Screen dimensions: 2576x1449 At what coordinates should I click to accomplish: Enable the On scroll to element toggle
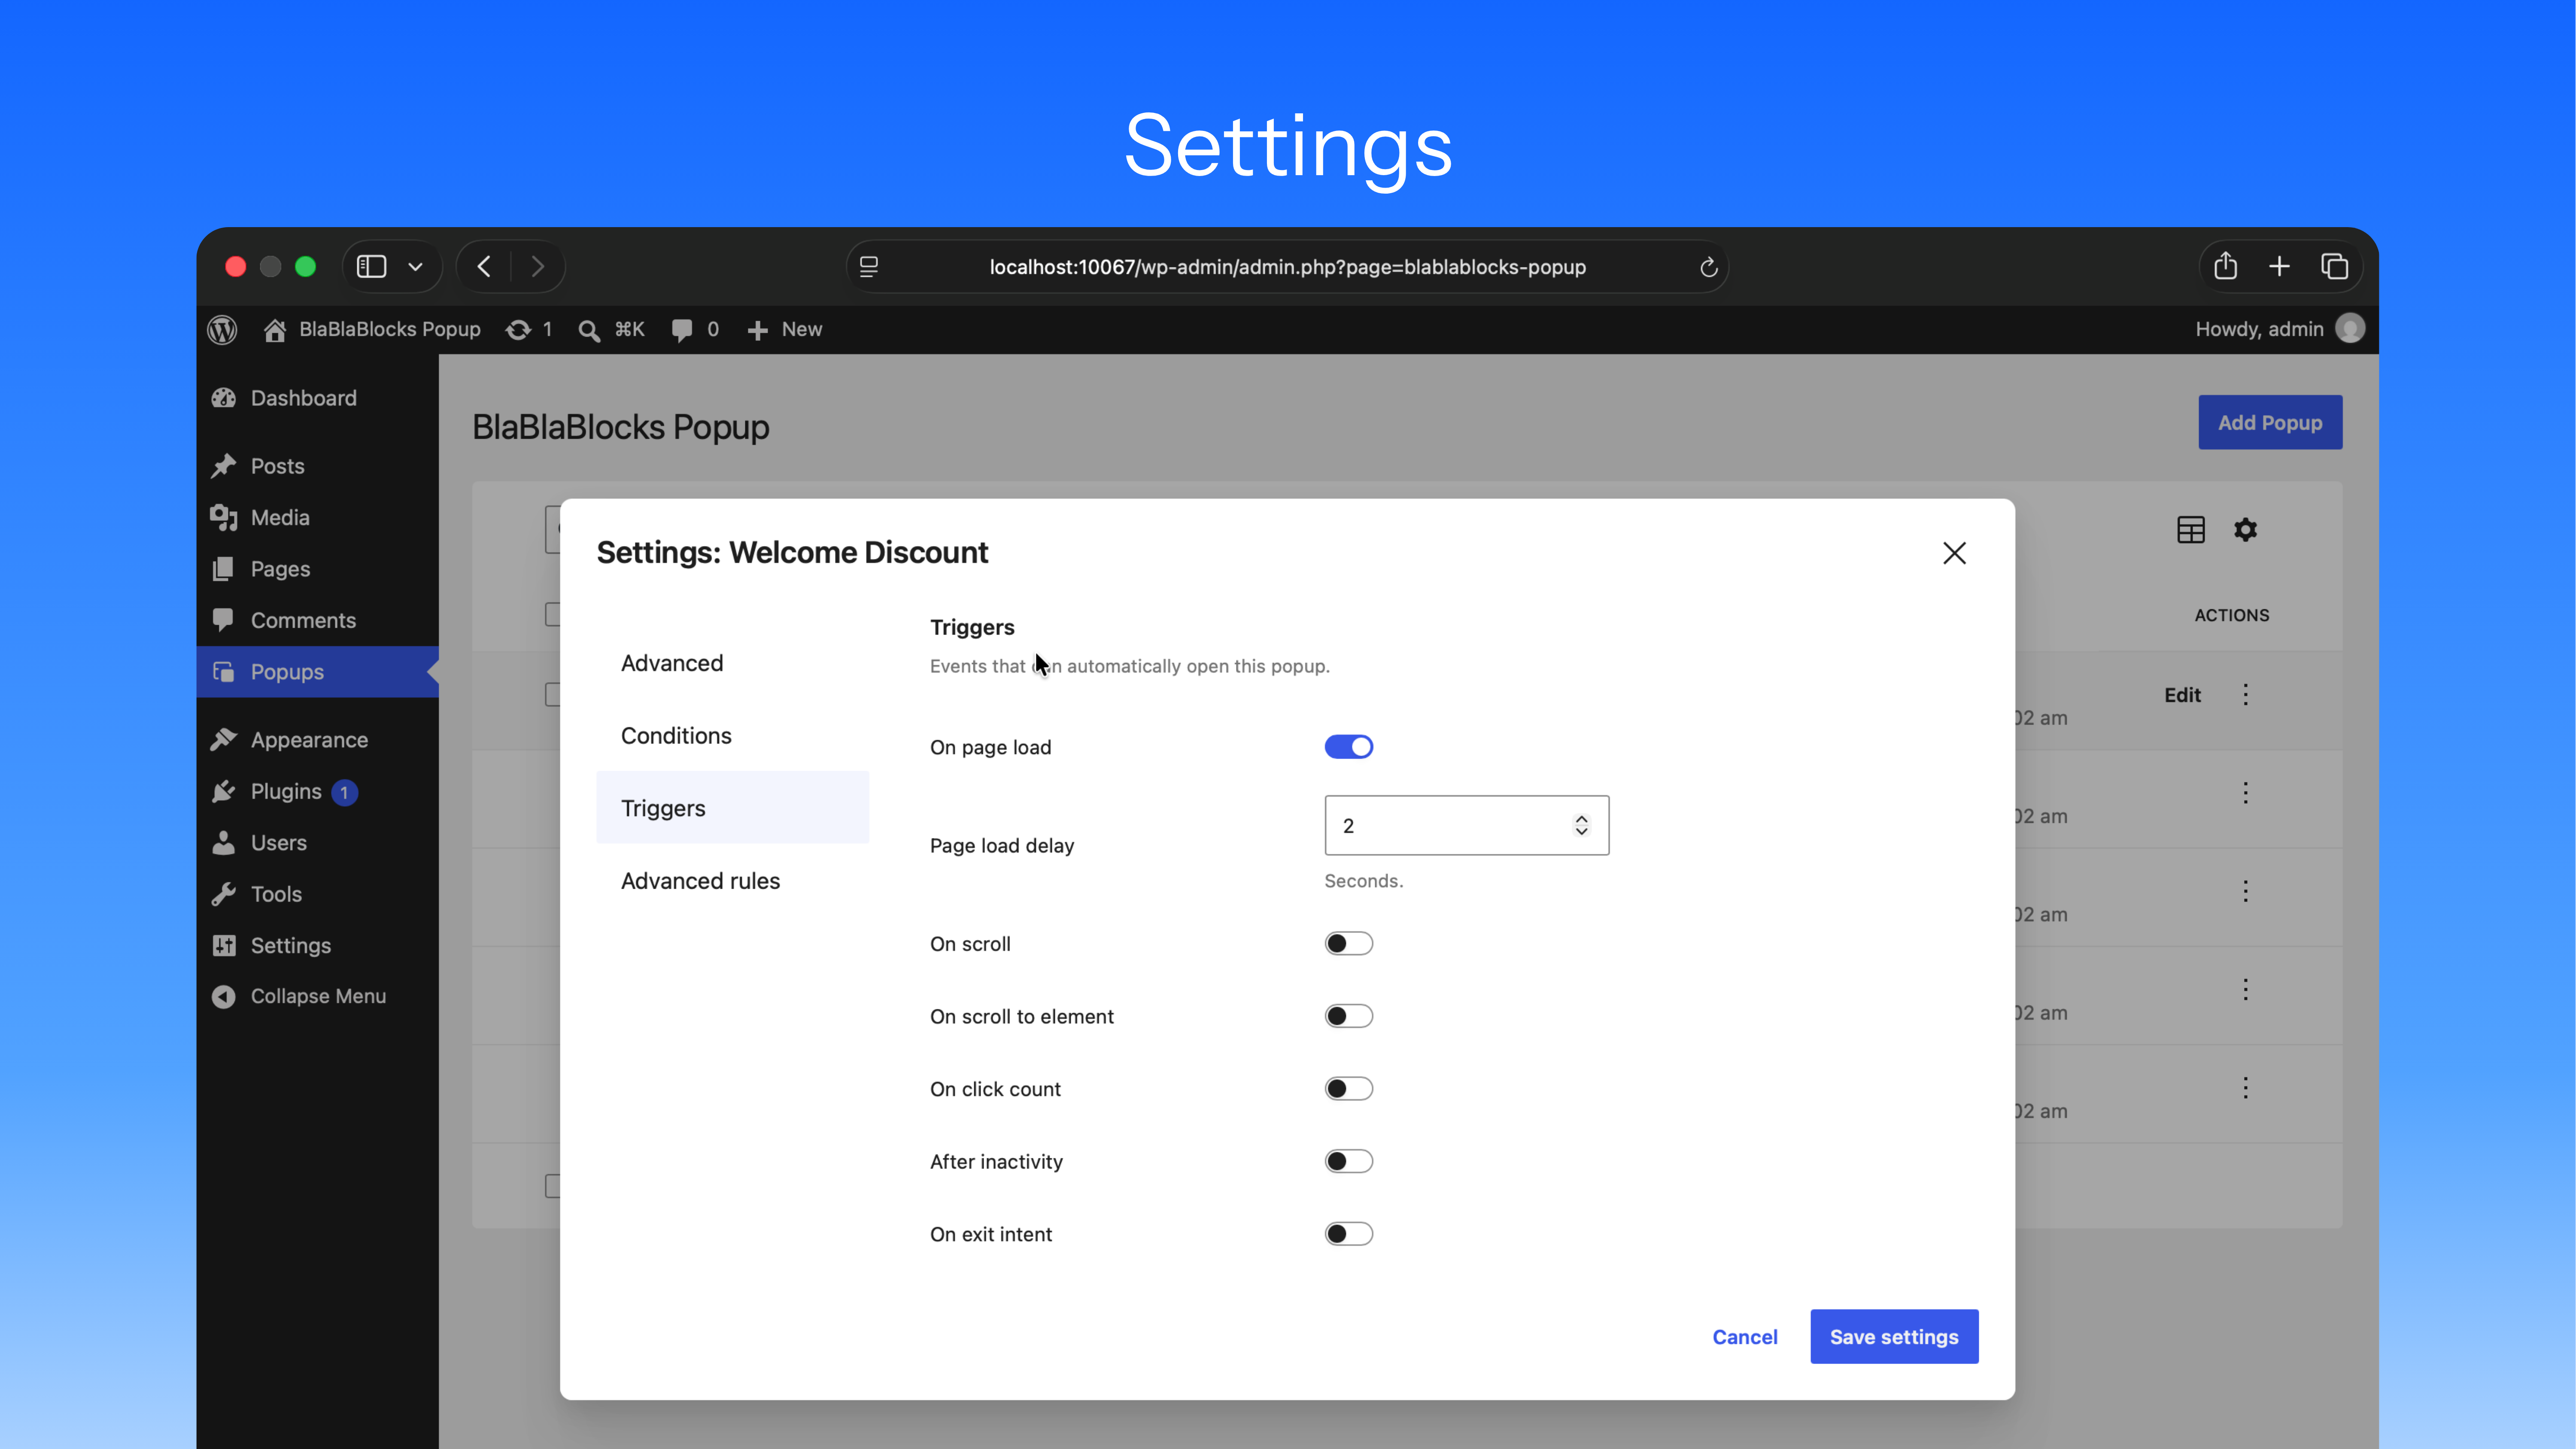(1349, 1016)
